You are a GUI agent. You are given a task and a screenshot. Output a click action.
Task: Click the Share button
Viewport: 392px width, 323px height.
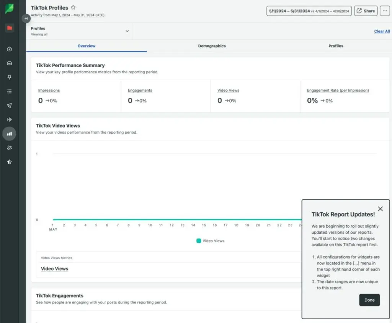[366, 11]
